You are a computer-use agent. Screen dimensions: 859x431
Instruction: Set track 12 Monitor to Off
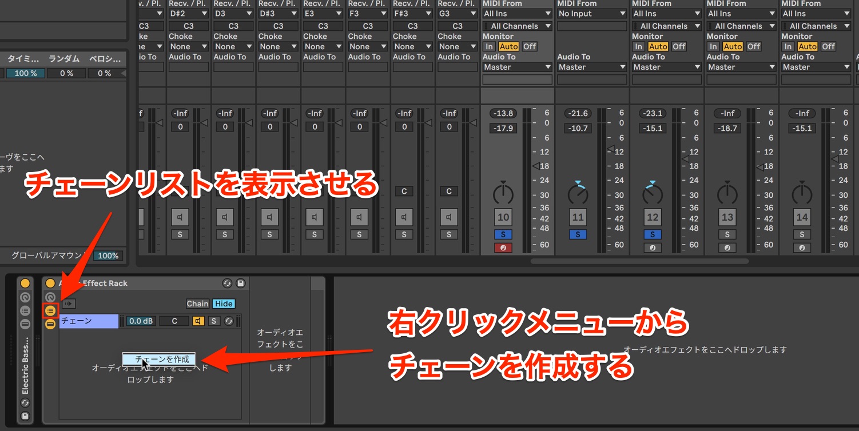679,46
